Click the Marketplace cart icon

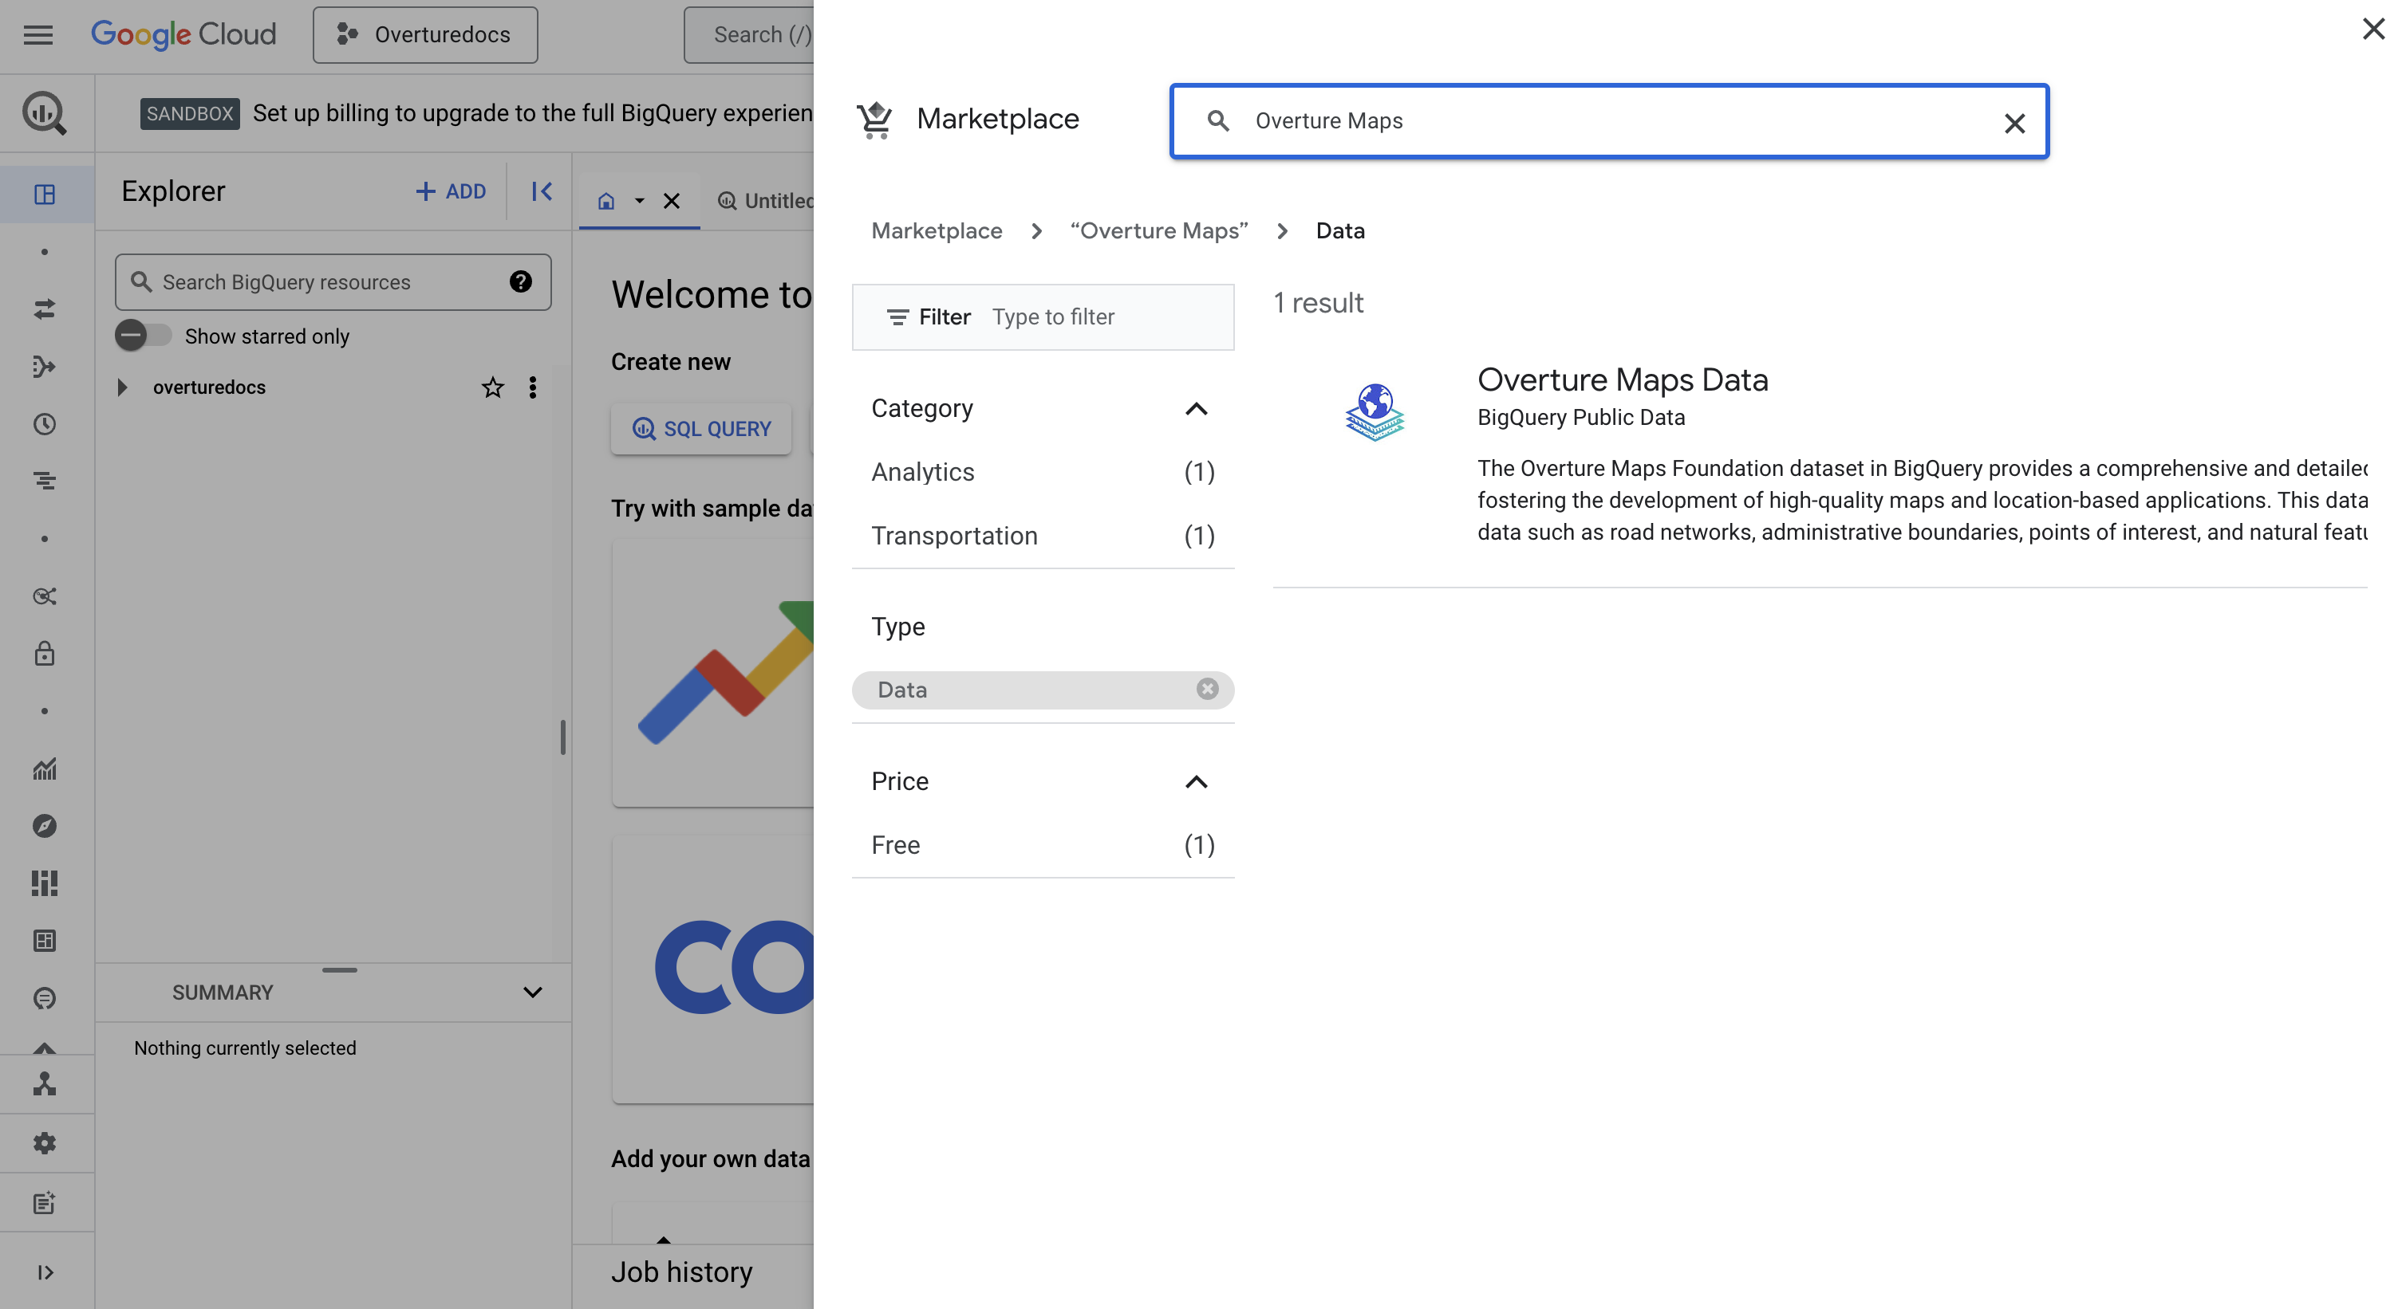tap(875, 120)
